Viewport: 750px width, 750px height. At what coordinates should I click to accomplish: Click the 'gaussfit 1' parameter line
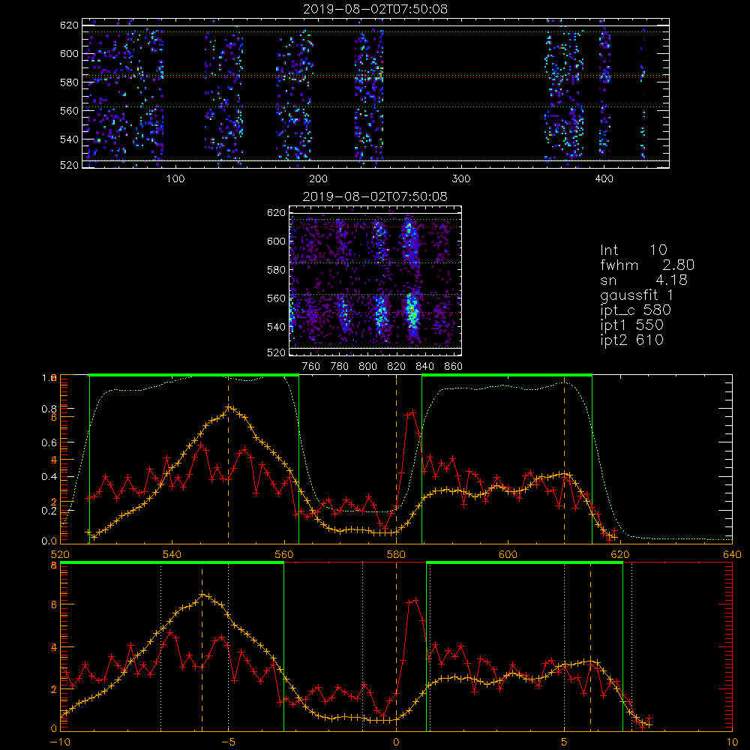pyautogui.click(x=637, y=295)
